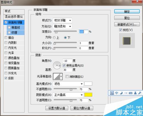Open the white highlight color swatch
Image resolution: width=143 pixels, height=116 pixels.
tap(88, 84)
